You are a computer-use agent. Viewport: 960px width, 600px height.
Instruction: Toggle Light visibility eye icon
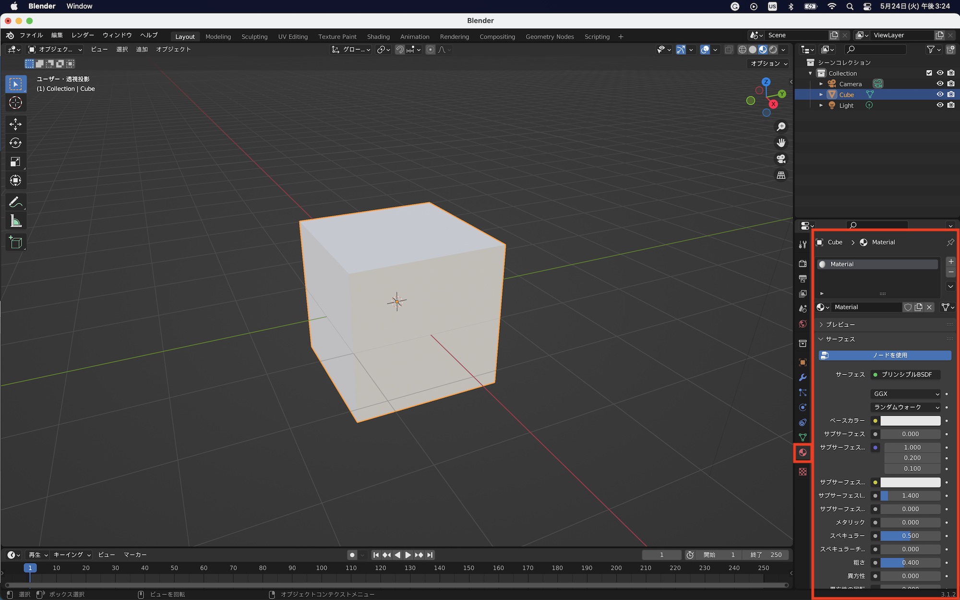click(x=940, y=105)
